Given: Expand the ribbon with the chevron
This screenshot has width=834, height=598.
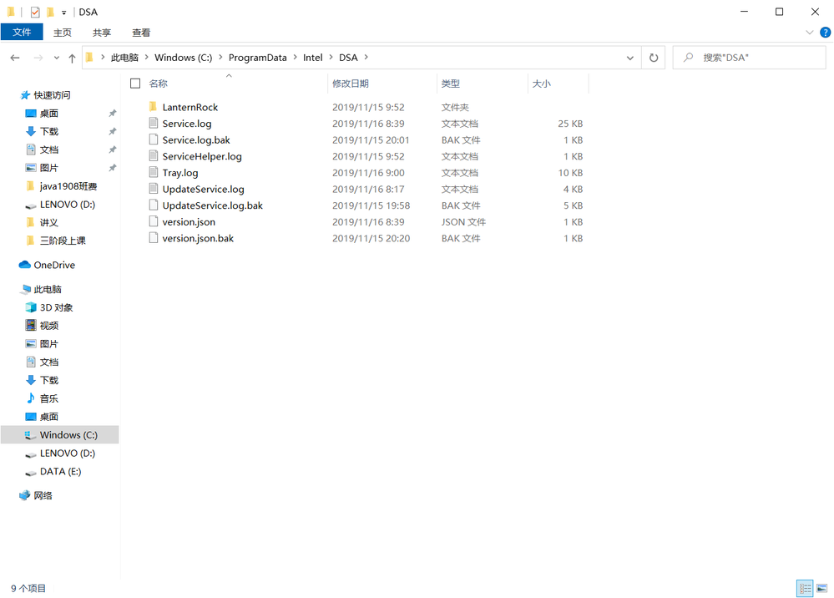Looking at the screenshot, I should (809, 33).
